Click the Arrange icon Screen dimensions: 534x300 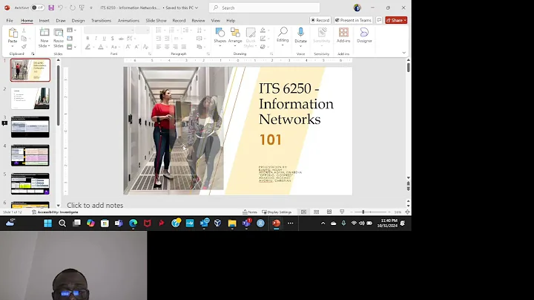(235, 33)
